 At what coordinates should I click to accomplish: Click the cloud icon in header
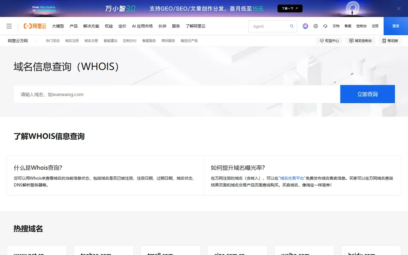point(325,26)
